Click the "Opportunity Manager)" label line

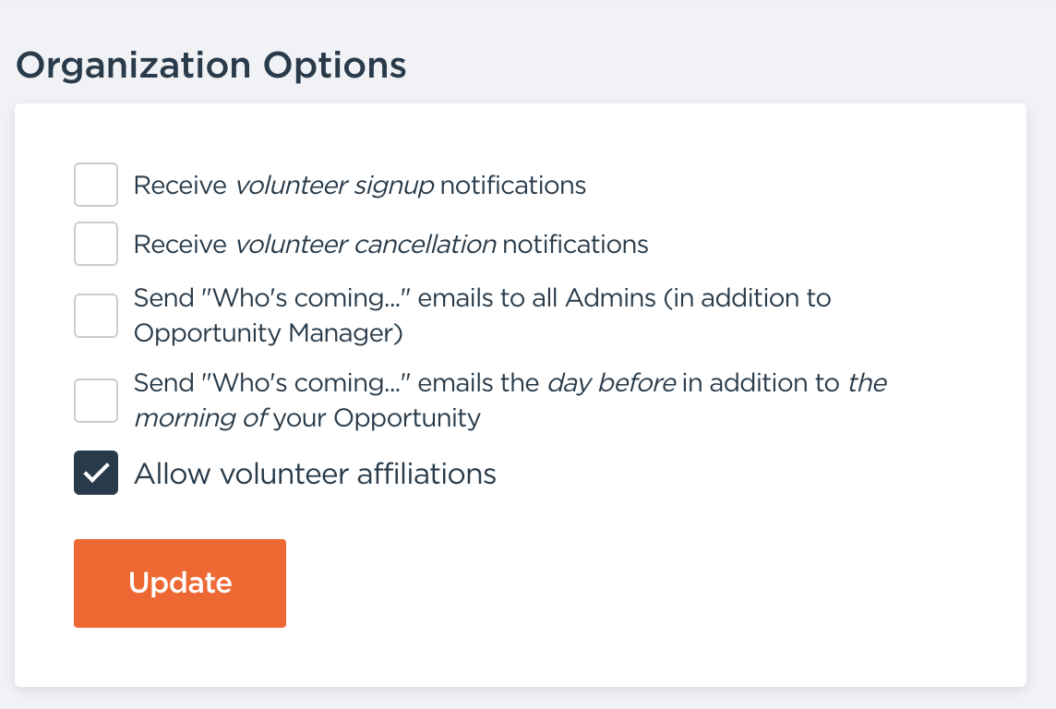click(x=269, y=333)
